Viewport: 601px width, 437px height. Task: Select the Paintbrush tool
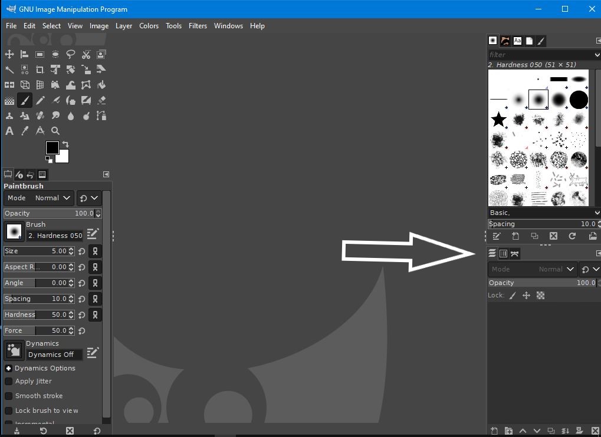[x=25, y=100]
